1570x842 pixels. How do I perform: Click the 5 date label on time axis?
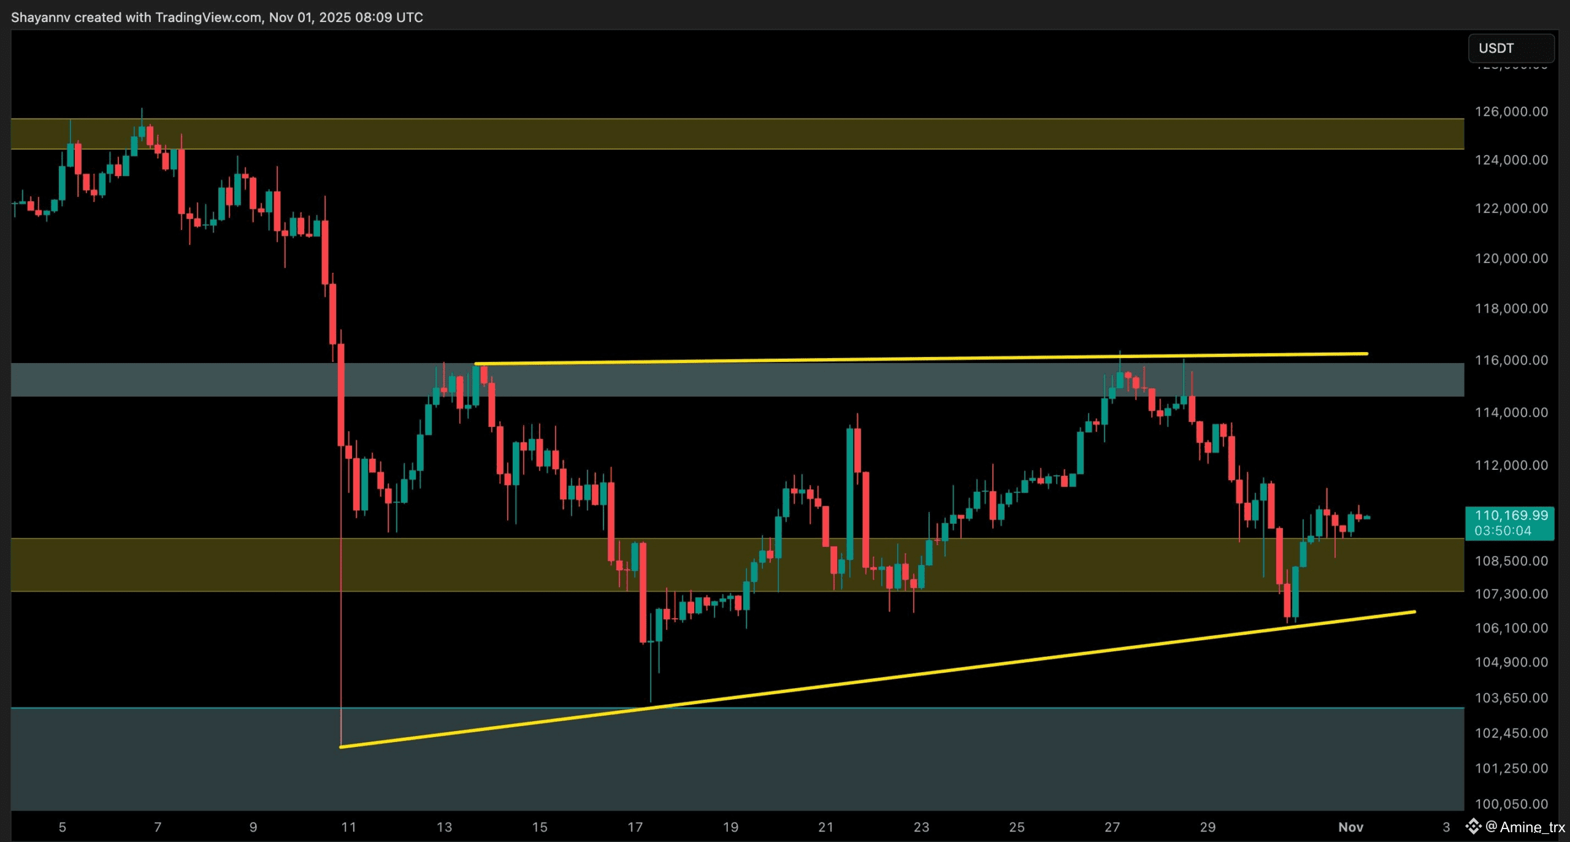[63, 827]
